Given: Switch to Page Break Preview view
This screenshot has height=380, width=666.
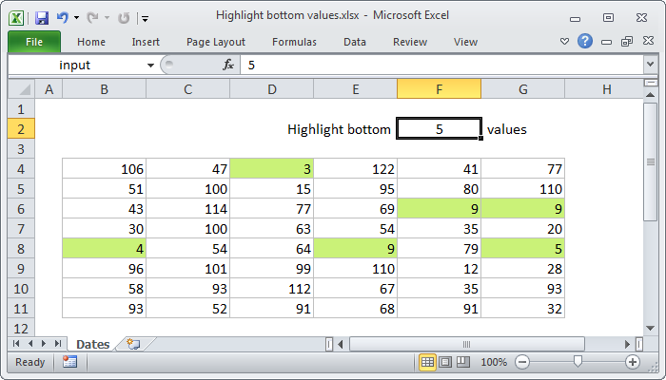Looking at the screenshot, I should pyautogui.click(x=462, y=362).
